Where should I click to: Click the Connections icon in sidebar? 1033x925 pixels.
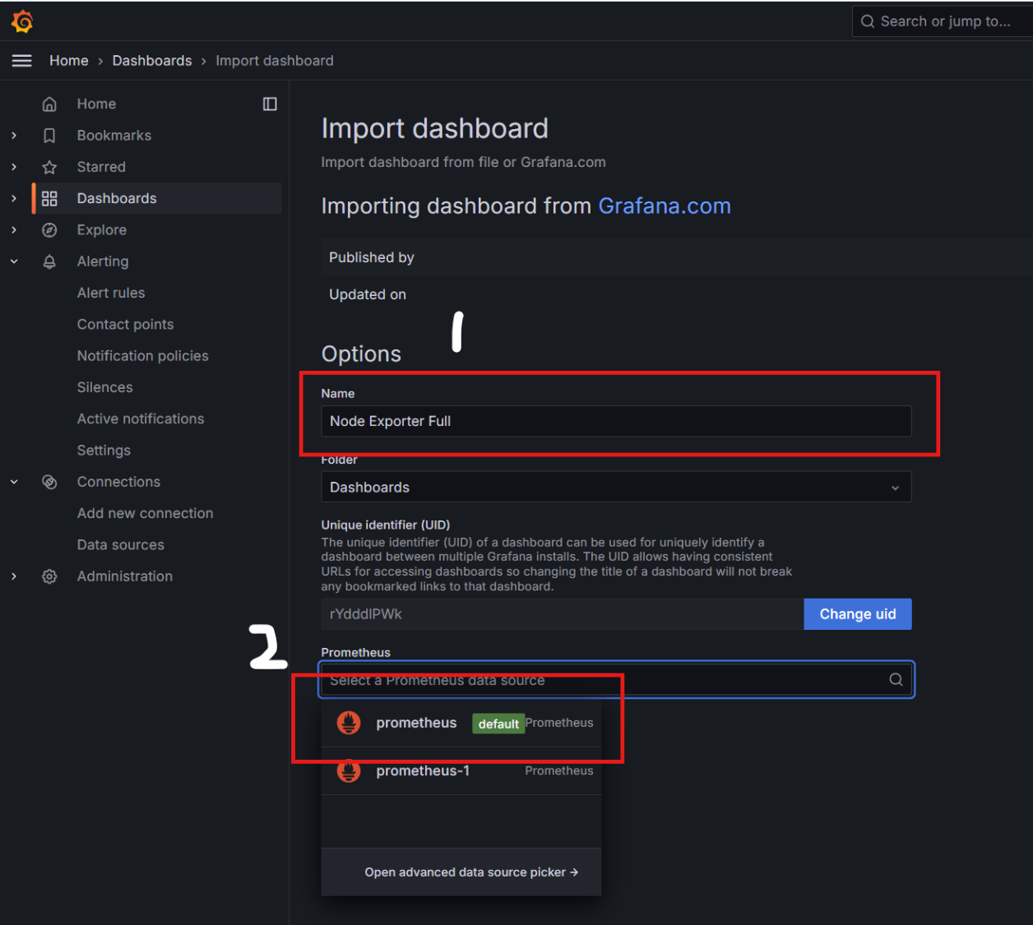click(49, 482)
